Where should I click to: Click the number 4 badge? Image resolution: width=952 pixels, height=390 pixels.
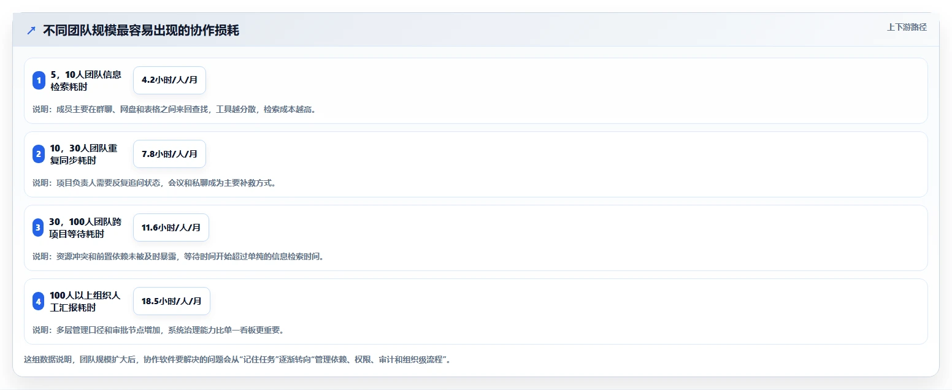click(x=39, y=301)
